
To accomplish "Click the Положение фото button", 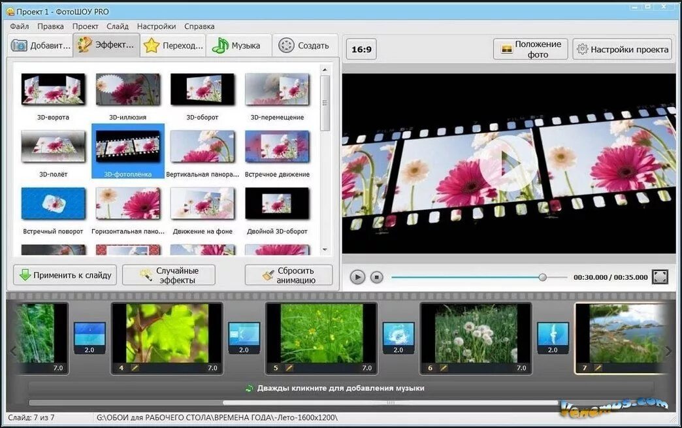I will coord(530,49).
